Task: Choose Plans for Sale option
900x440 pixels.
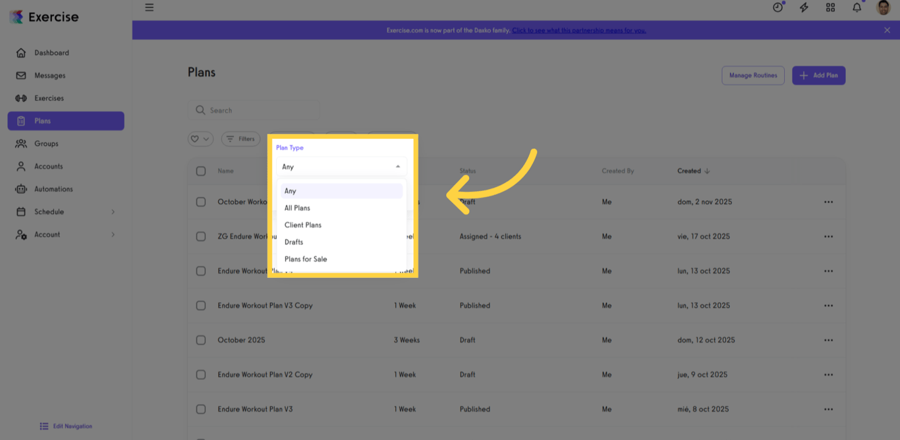Action: click(x=341, y=260)
